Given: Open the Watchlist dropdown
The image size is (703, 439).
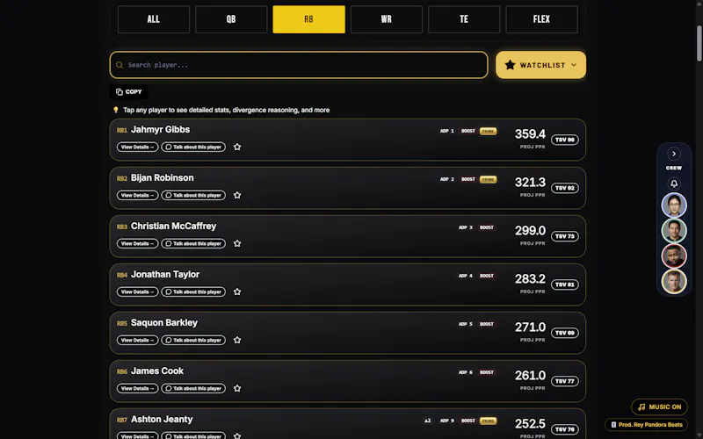Looking at the screenshot, I should (x=540, y=65).
